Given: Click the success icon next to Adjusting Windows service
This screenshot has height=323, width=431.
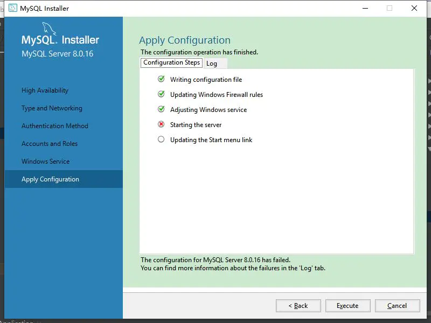Looking at the screenshot, I should click(x=161, y=109).
